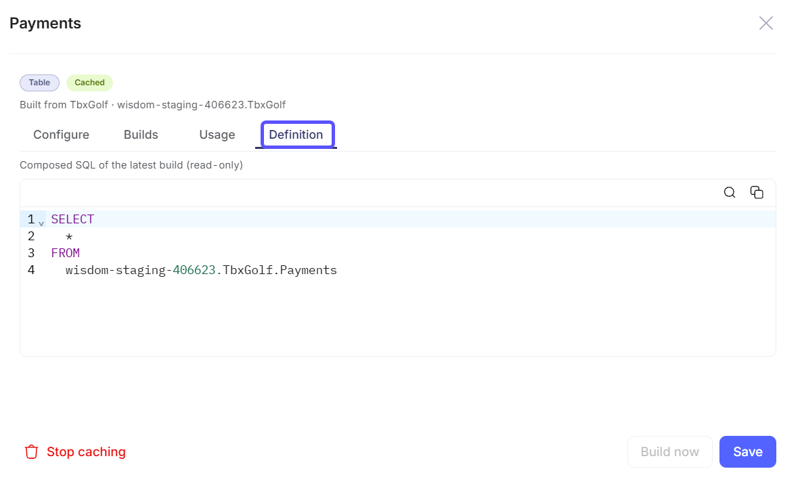Collapse the SELECT block fold arrow

point(41,223)
